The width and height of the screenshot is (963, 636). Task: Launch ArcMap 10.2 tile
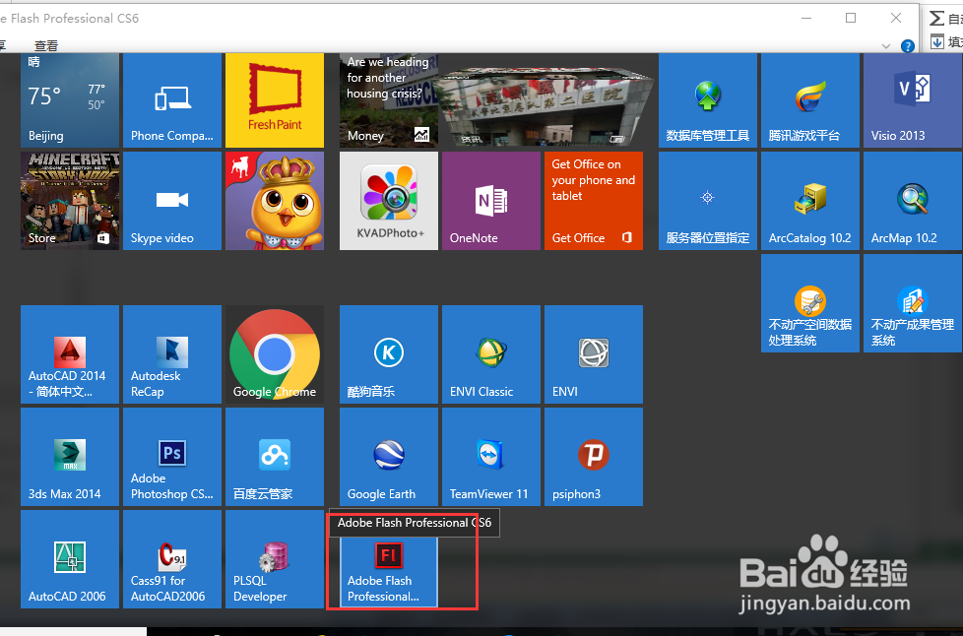click(x=913, y=201)
